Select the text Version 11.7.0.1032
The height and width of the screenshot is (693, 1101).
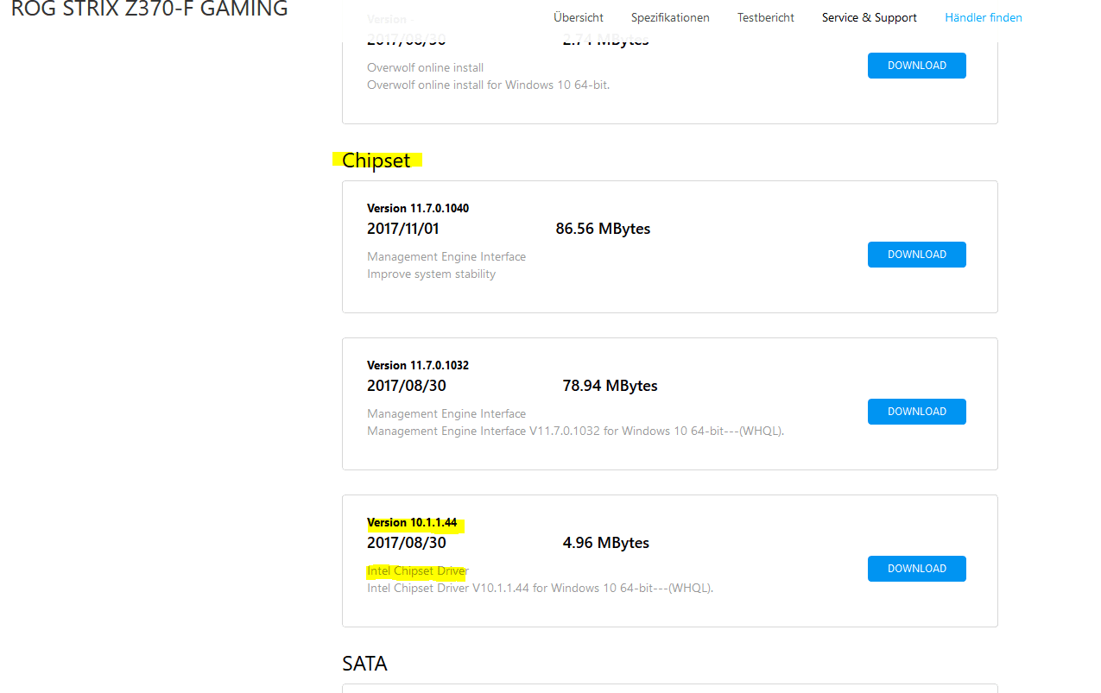pyautogui.click(x=418, y=365)
